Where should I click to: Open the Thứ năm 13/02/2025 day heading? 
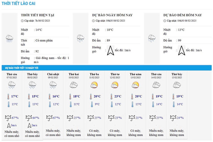pyautogui.click(x=135, y=76)
